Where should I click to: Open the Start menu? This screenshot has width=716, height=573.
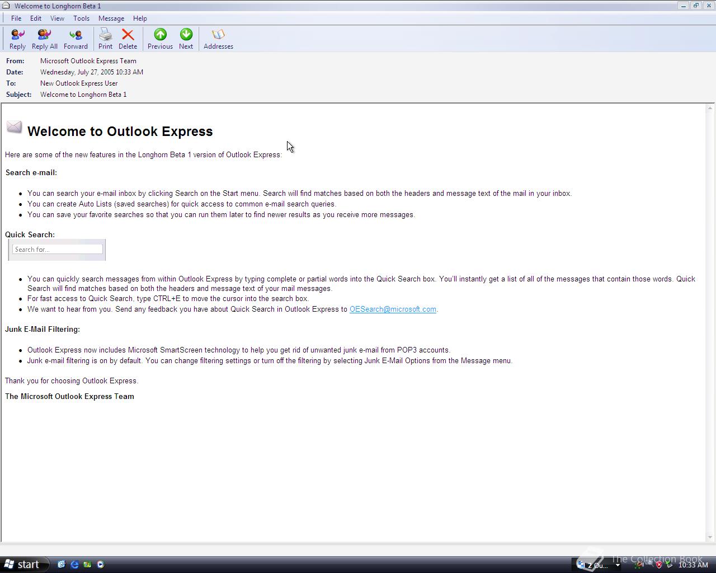[x=24, y=564]
